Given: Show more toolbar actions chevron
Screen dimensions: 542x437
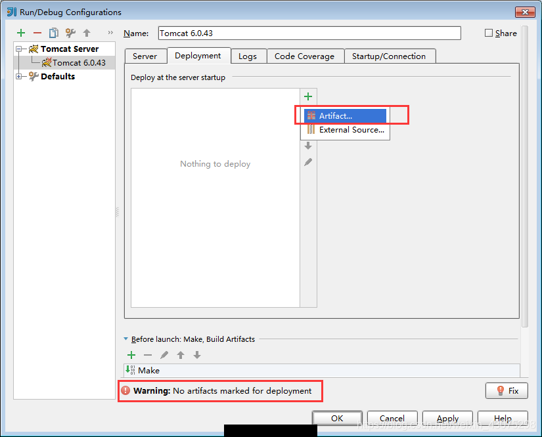Looking at the screenshot, I should coord(110,32).
